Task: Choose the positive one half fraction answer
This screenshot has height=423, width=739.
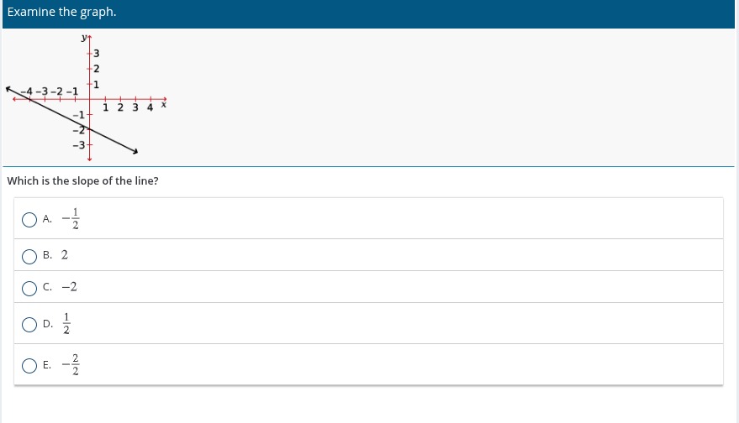Action: click(66, 324)
